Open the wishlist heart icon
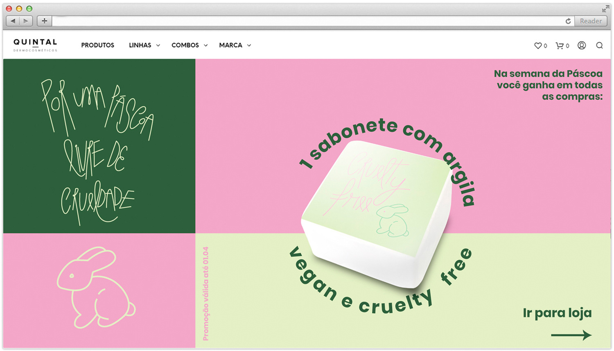Viewport: 614px width, 351px height. coord(538,45)
